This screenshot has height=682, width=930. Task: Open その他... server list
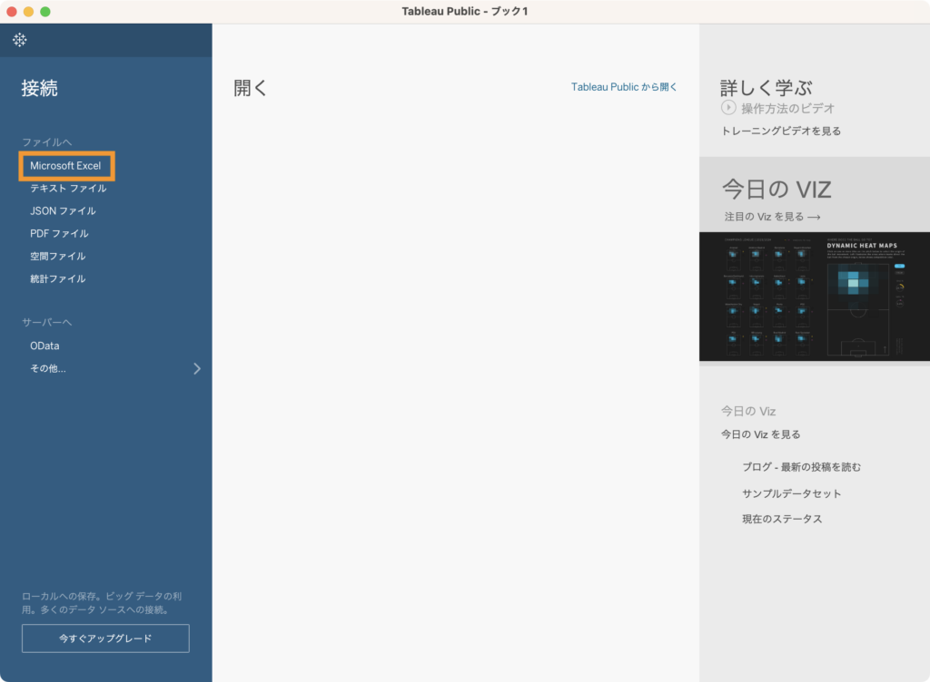(x=48, y=368)
